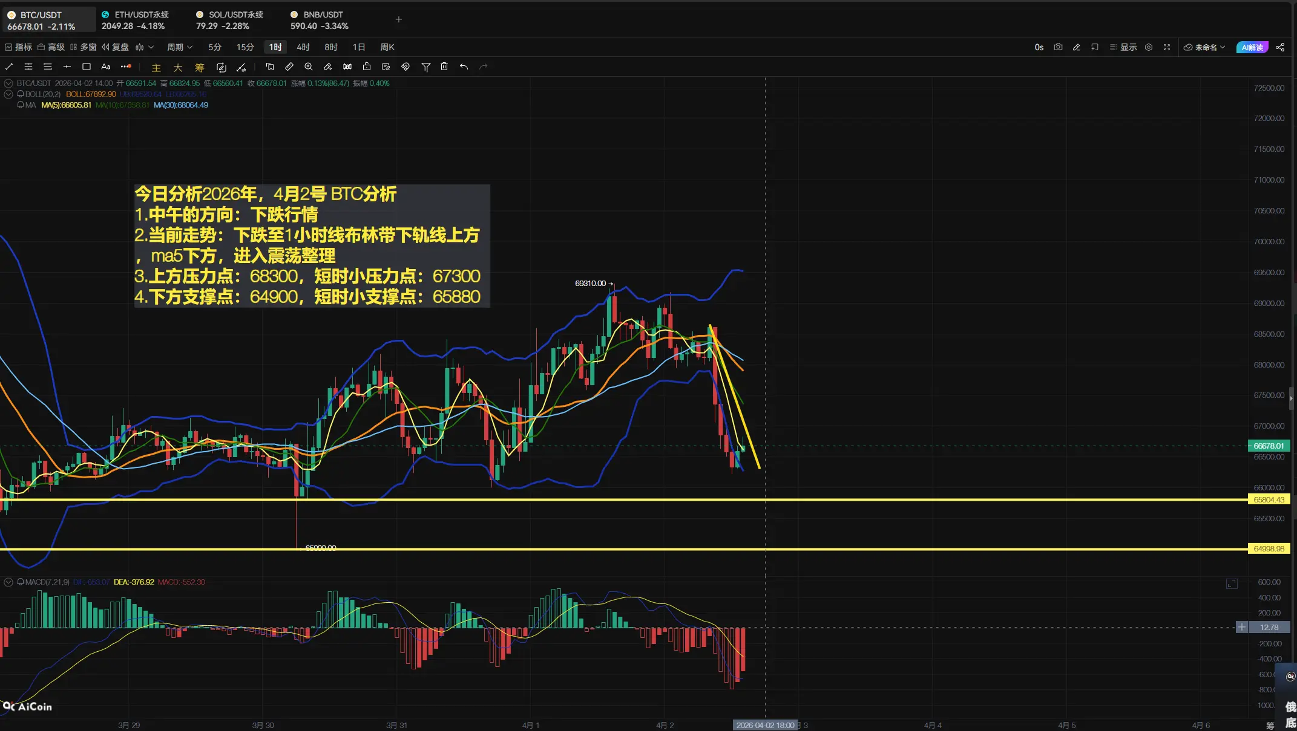
Task: Choose the Aa text annotation tool
Action: (x=106, y=67)
